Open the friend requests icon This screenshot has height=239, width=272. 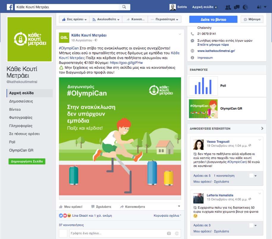[228, 7]
